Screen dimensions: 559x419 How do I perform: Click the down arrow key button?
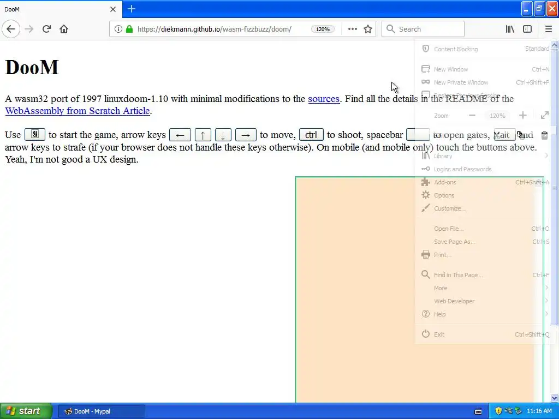pos(223,135)
